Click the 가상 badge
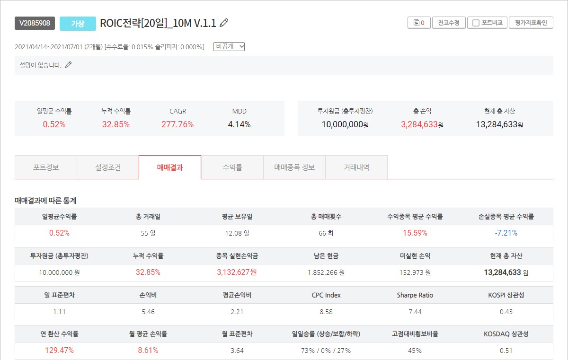The width and height of the screenshot is (568, 360). (x=78, y=23)
